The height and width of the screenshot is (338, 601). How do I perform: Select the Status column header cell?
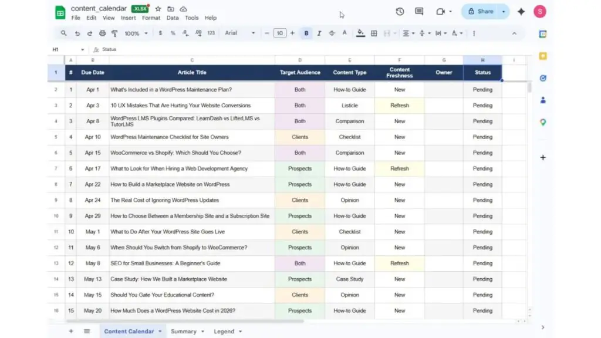(482, 72)
